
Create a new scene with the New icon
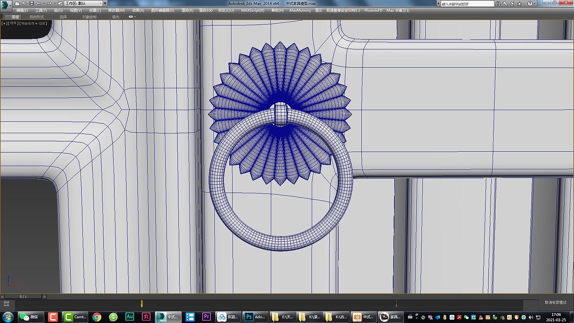tap(17, 3)
